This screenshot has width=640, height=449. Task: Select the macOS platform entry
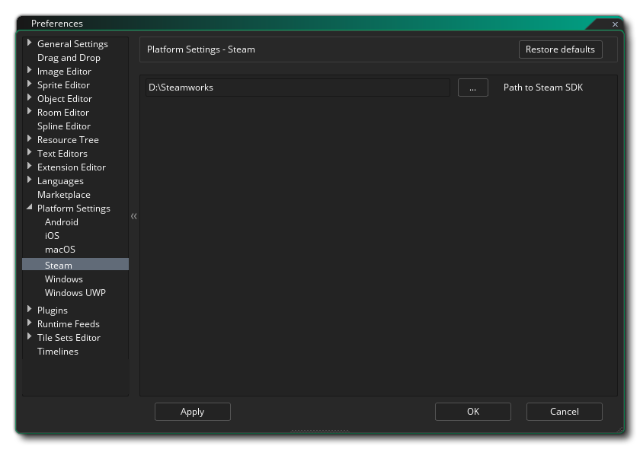[x=60, y=250]
